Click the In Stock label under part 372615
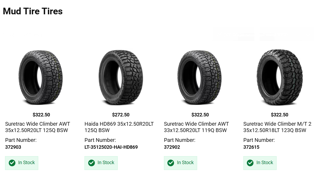326x175 pixels. coord(265,163)
